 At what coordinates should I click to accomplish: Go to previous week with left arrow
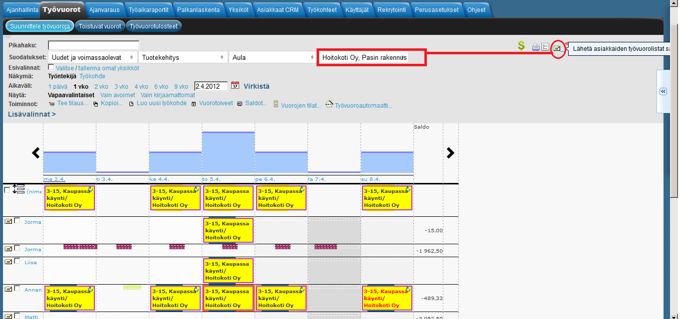pyautogui.click(x=36, y=153)
